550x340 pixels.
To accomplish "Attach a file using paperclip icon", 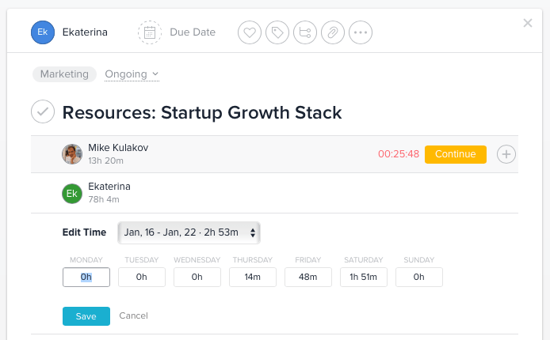I will point(333,32).
